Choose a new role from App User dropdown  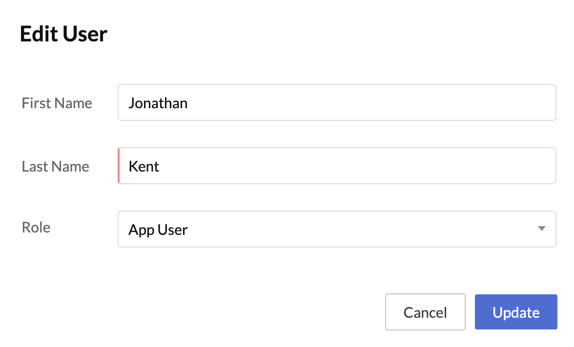click(x=337, y=229)
